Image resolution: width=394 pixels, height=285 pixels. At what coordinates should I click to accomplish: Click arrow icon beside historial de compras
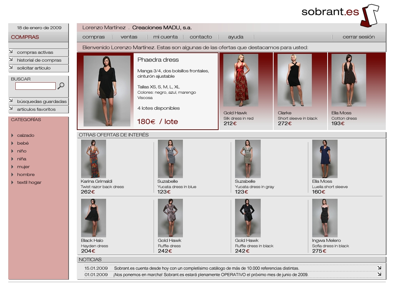pyautogui.click(x=11, y=59)
